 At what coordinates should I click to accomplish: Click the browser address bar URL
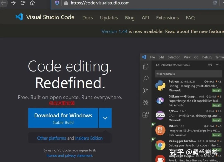[100, 3]
